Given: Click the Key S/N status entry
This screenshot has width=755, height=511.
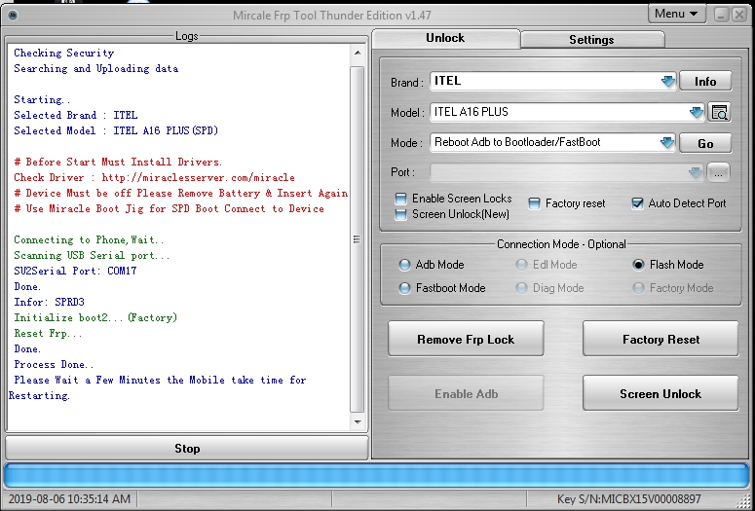Looking at the screenshot, I should (629, 499).
